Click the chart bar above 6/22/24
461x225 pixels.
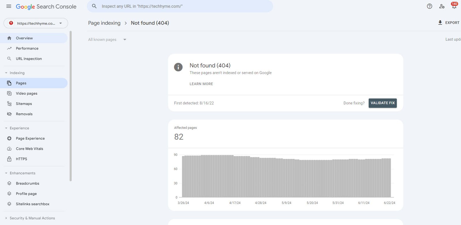[x=390, y=178]
